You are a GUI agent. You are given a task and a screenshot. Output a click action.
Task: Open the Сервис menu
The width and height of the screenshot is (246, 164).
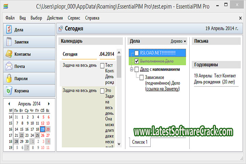click(x=74, y=18)
